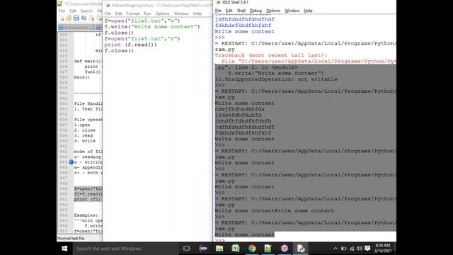This screenshot has width=453, height=255.
Task: Open File menu in IDLE Shell
Action: [218, 11]
